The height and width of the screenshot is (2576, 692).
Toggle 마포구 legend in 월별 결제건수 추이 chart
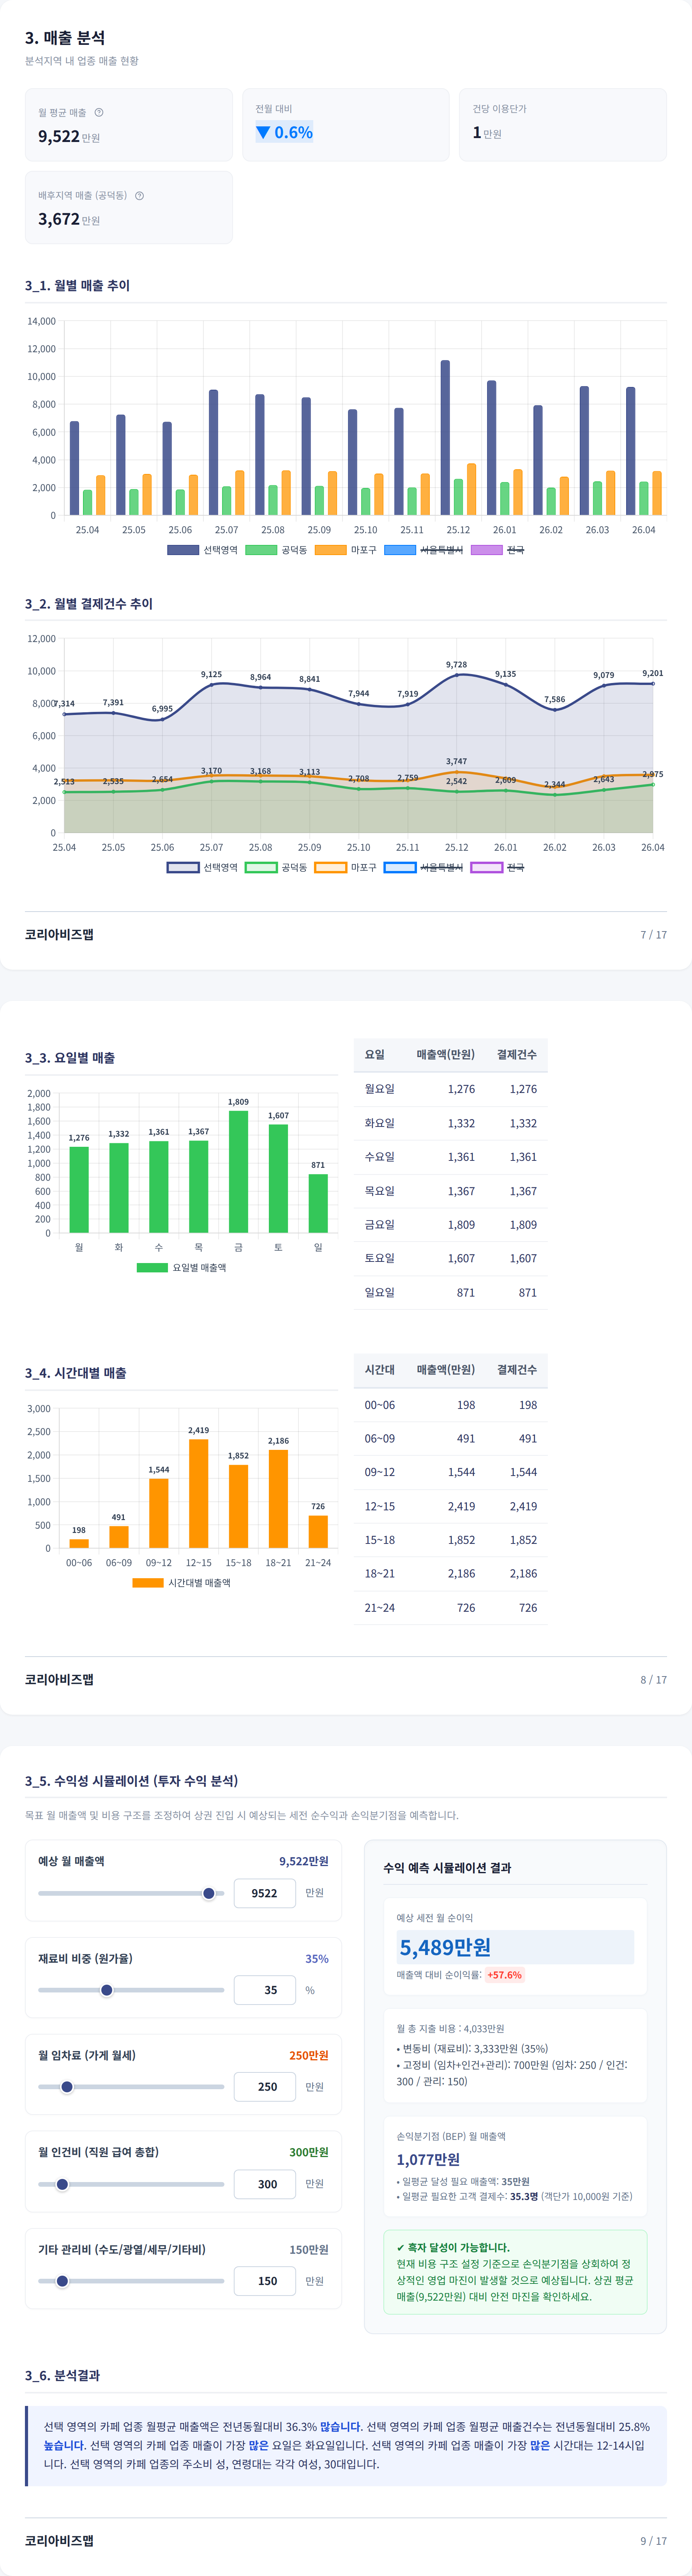(x=346, y=867)
